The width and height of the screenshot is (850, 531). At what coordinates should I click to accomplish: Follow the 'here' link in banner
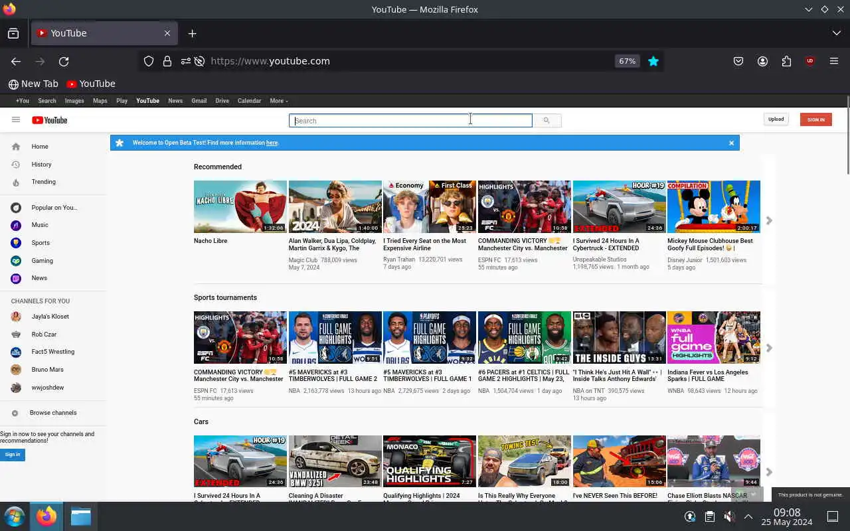pyautogui.click(x=272, y=143)
